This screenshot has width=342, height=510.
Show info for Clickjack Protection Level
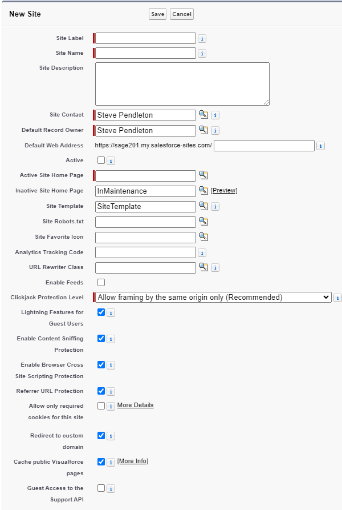337,298
